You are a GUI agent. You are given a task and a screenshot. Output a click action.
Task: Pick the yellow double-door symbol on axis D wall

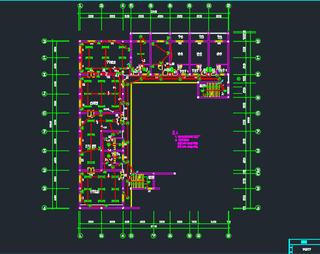point(91,170)
